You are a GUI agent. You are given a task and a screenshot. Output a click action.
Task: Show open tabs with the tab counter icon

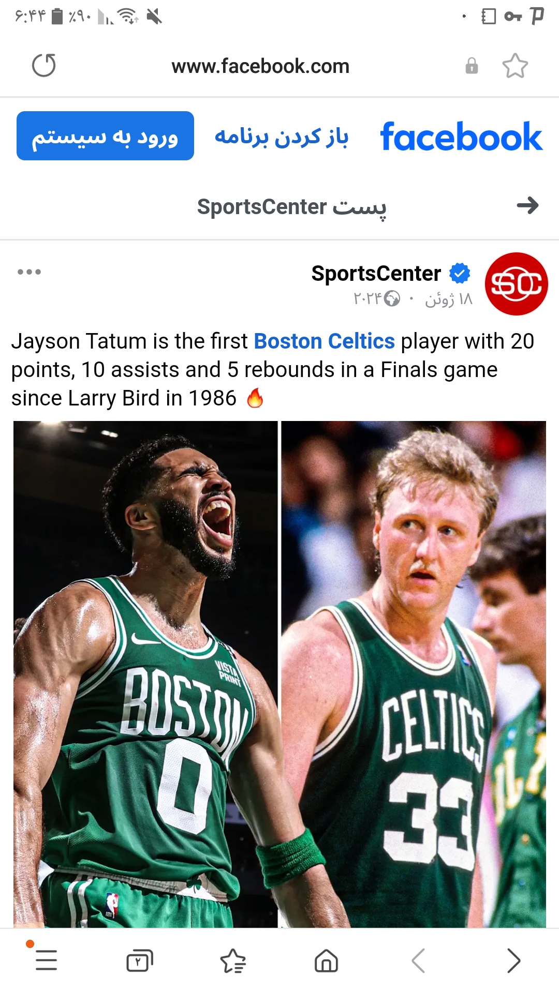140,961
